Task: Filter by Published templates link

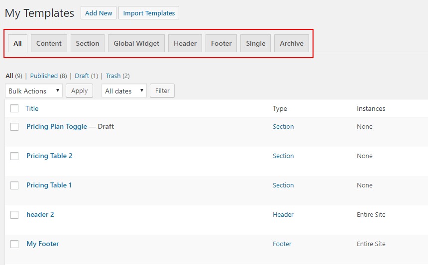Action: coord(44,76)
